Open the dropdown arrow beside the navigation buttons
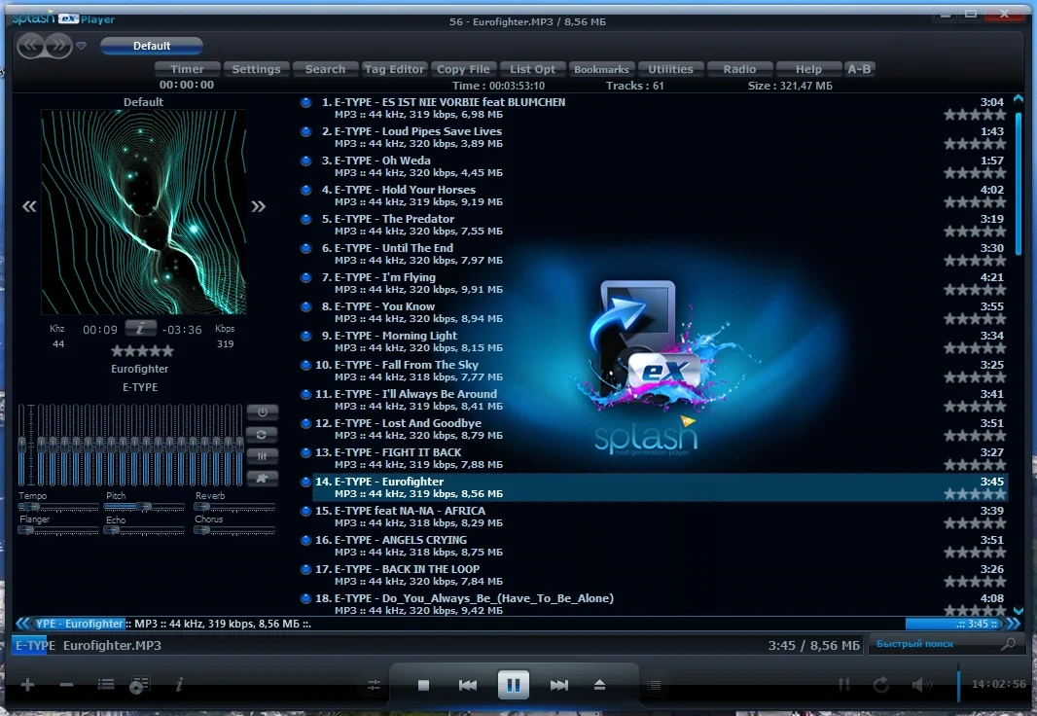 click(82, 46)
